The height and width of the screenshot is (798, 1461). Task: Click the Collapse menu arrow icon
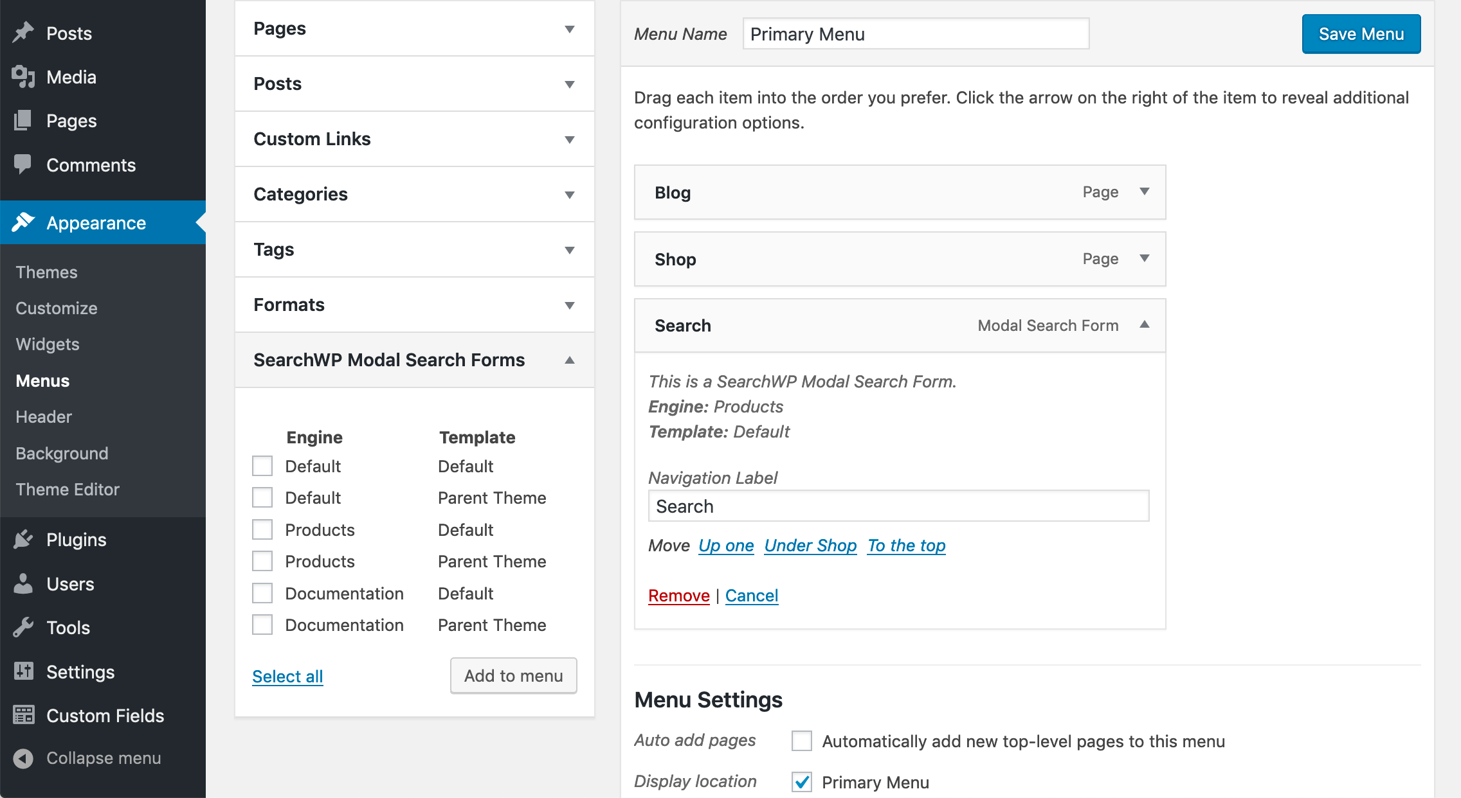pyautogui.click(x=23, y=758)
